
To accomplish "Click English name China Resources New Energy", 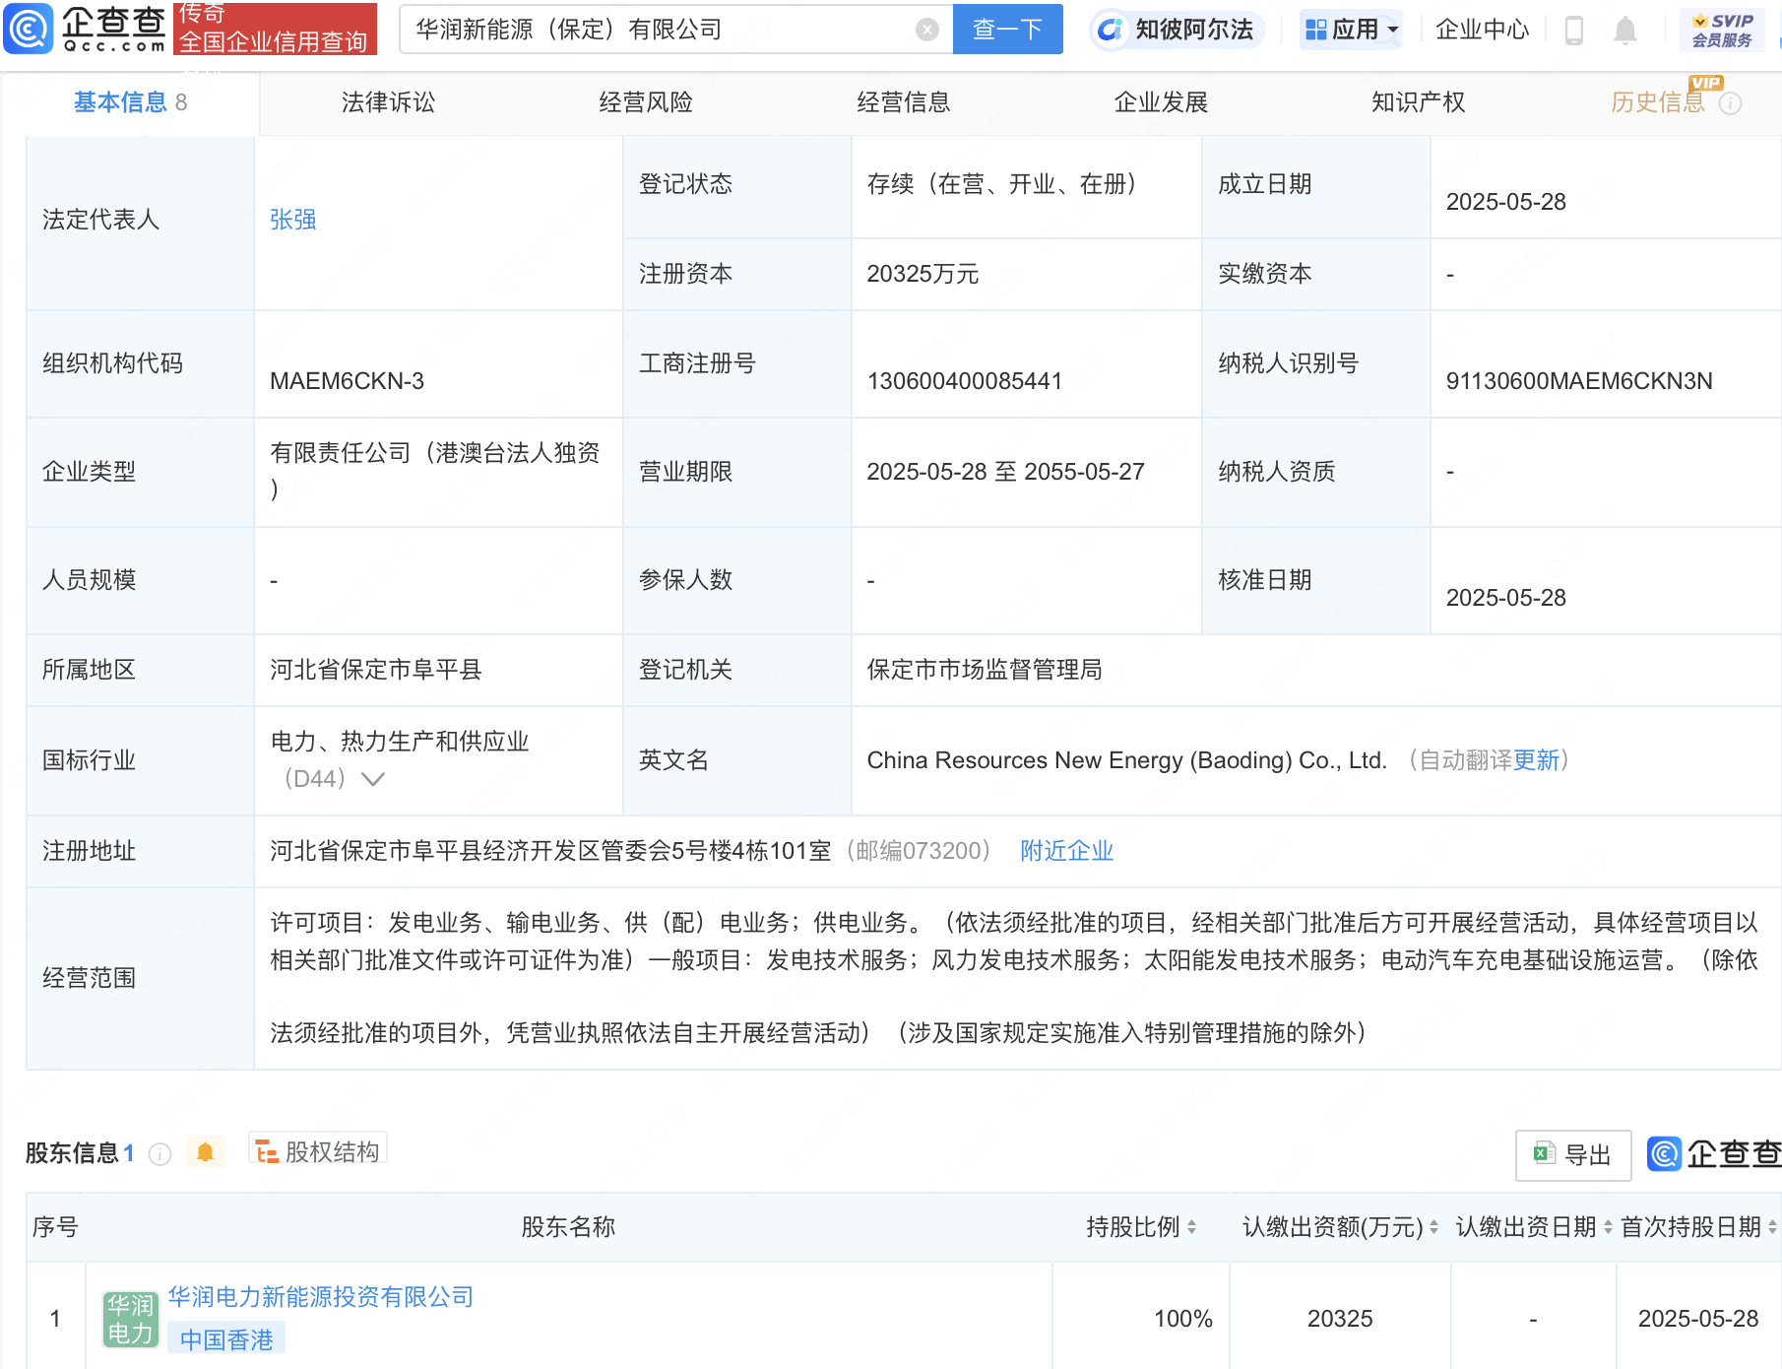I will (x=1126, y=760).
